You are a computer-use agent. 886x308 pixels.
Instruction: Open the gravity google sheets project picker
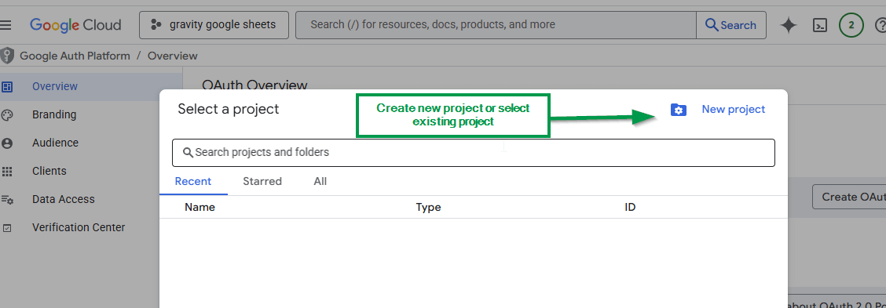[x=214, y=25]
